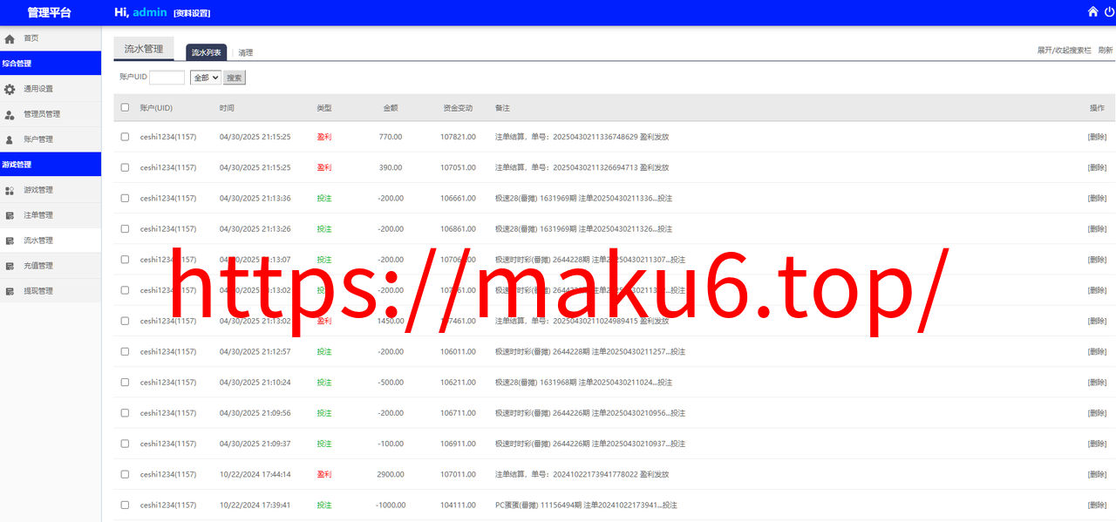1116x522 pixels.
Task: Click the 金额 column header
Action: (391, 108)
